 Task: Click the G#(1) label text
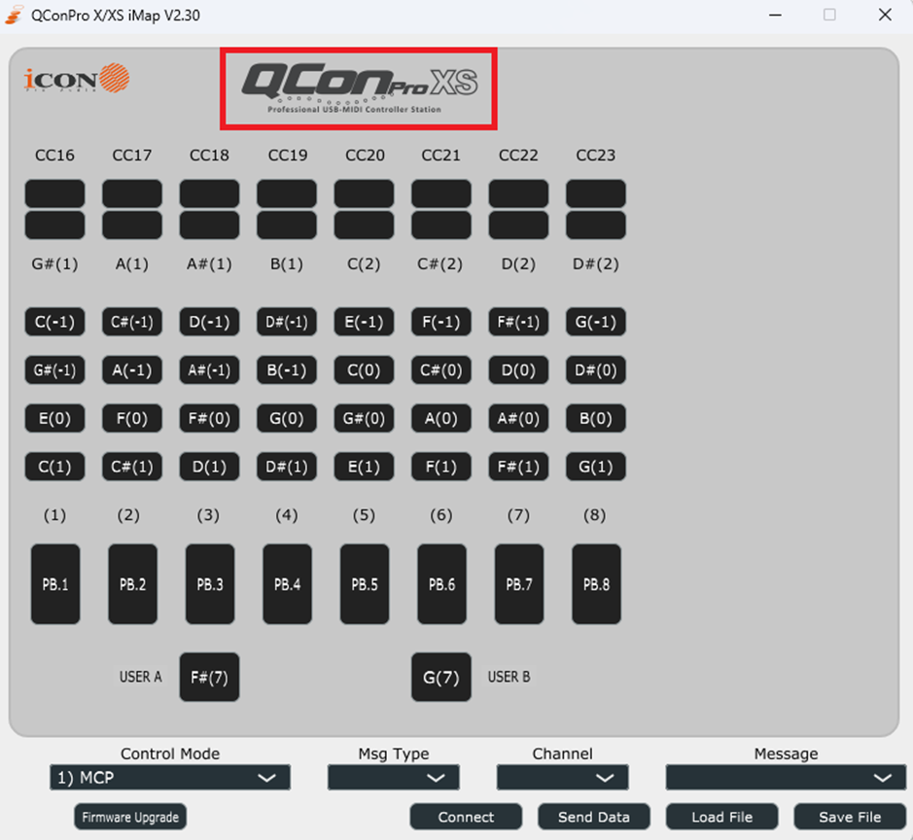coord(54,264)
